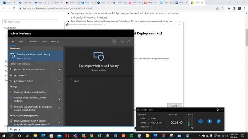Viewport: 248px width, 139px height.
Task: Switch to the Gmail 'Mag' browser tab
Action: tap(150, 3)
